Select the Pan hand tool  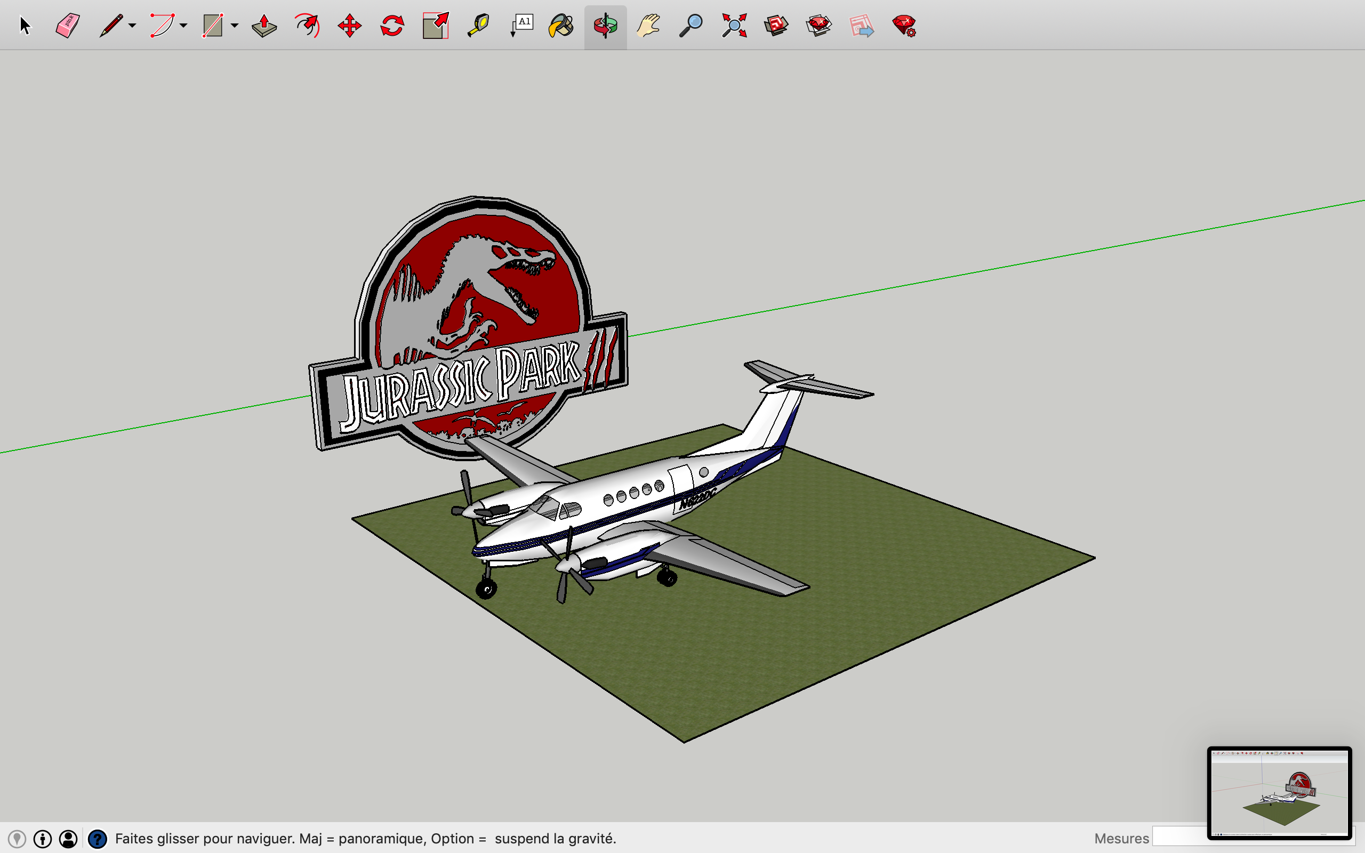(x=648, y=26)
